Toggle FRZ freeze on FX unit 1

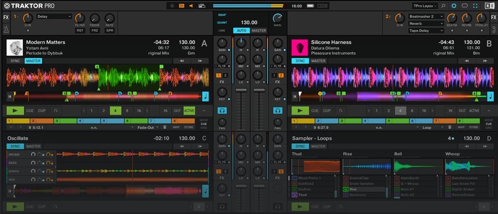tap(94, 30)
